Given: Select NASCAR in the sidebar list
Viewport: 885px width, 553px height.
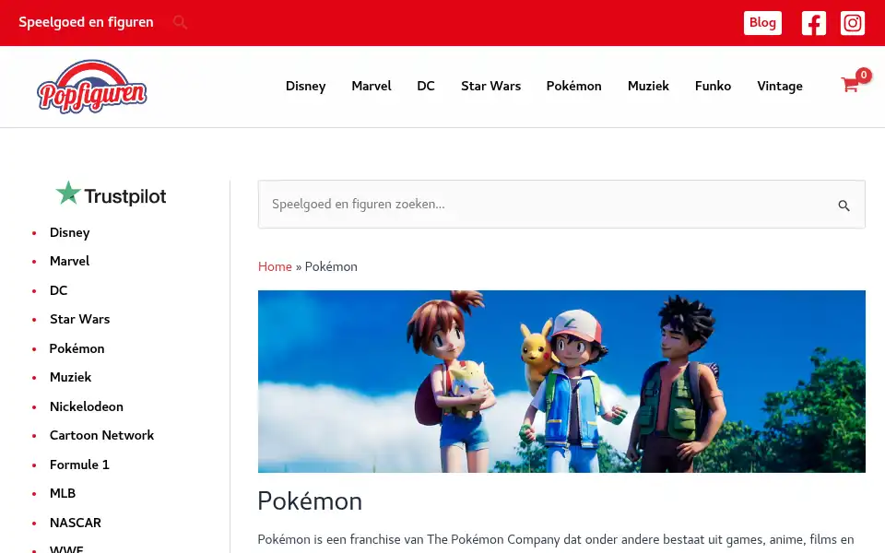Looking at the screenshot, I should click(x=75, y=524).
